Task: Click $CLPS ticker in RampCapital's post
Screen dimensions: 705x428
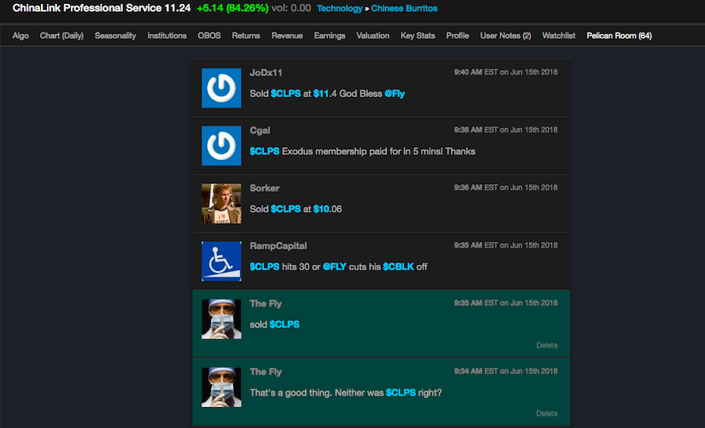Action: [x=265, y=266]
